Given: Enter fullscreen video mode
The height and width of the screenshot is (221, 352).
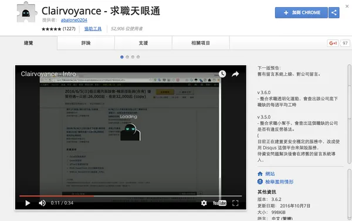Looking at the screenshot, I should click(x=235, y=203).
